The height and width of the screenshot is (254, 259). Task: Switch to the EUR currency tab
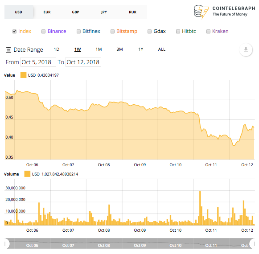[47, 12]
